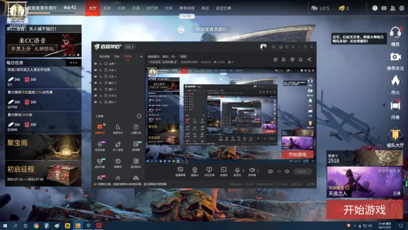This screenshot has height=230, width=408.
Task: Click the unlock icon in stream header
Action: point(284,59)
